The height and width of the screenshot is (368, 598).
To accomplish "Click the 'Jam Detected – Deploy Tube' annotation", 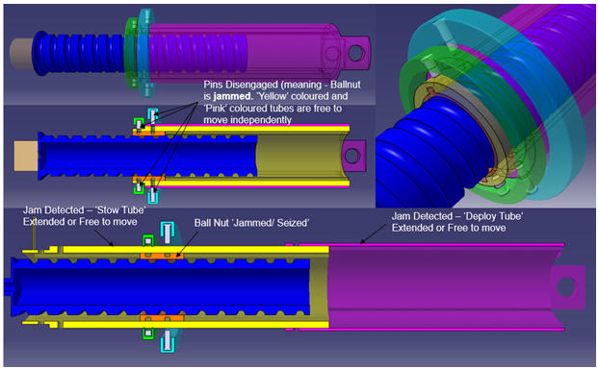I will pyautogui.click(x=457, y=222).
